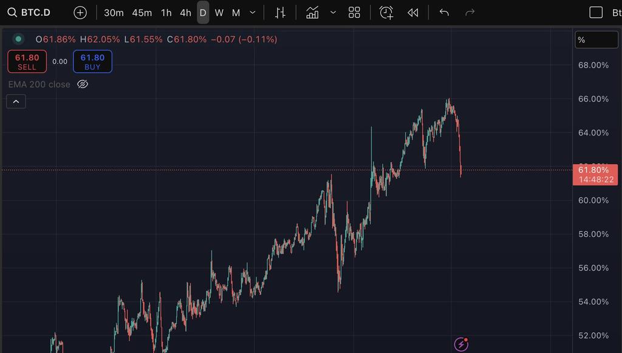622x353 pixels.
Task: Redo the chart action
Action: tap(470, 13)
